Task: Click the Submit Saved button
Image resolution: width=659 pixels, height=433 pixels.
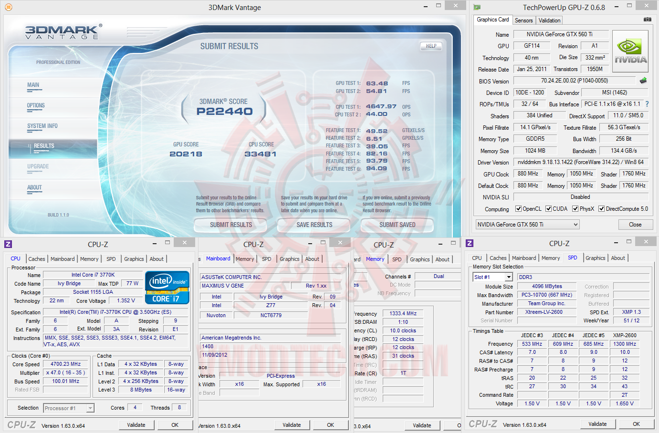Action: 397,225
